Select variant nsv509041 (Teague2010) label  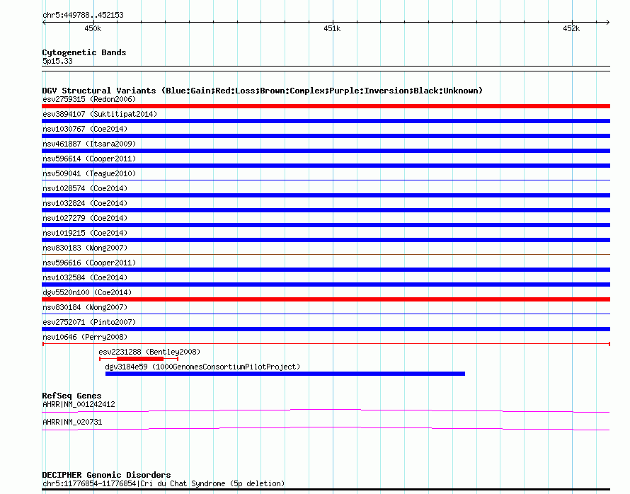(x=89, y=173)
